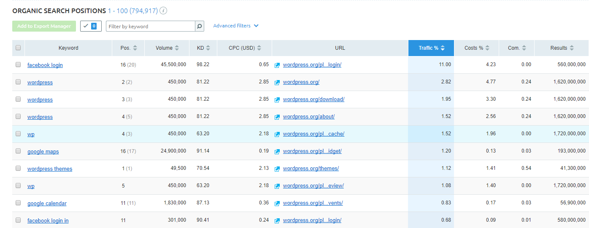This screenshot has width=589, height=228.
Task: Click the 1,830,000 volume value
Action: coord(175,203)
